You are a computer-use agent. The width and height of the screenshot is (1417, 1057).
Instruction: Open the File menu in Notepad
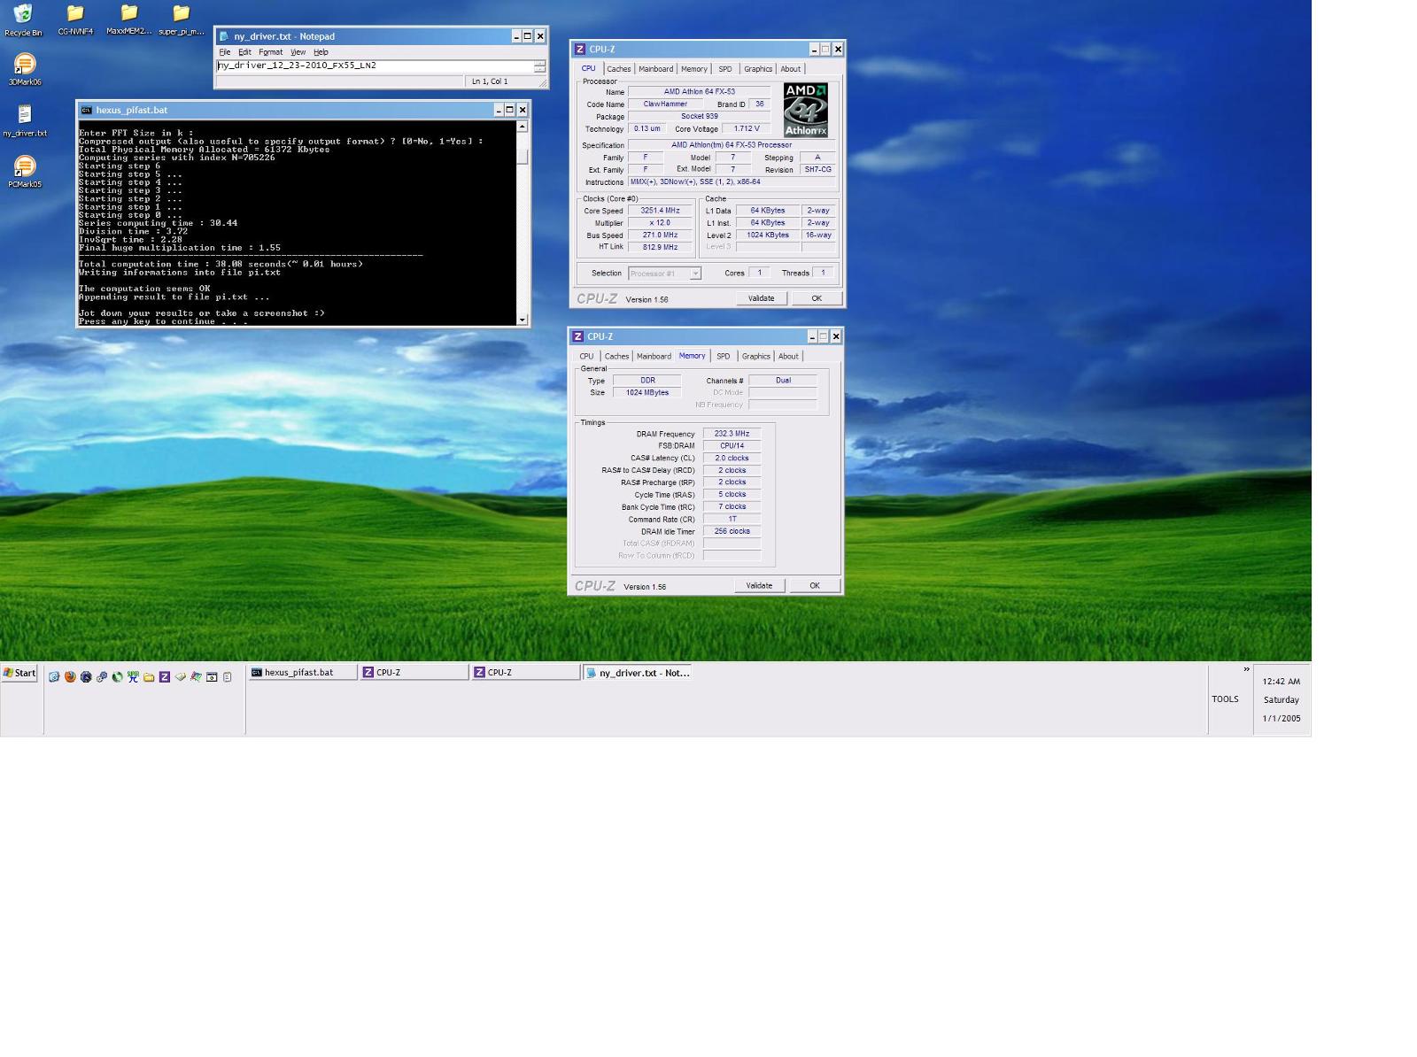[x=225, y=52]
